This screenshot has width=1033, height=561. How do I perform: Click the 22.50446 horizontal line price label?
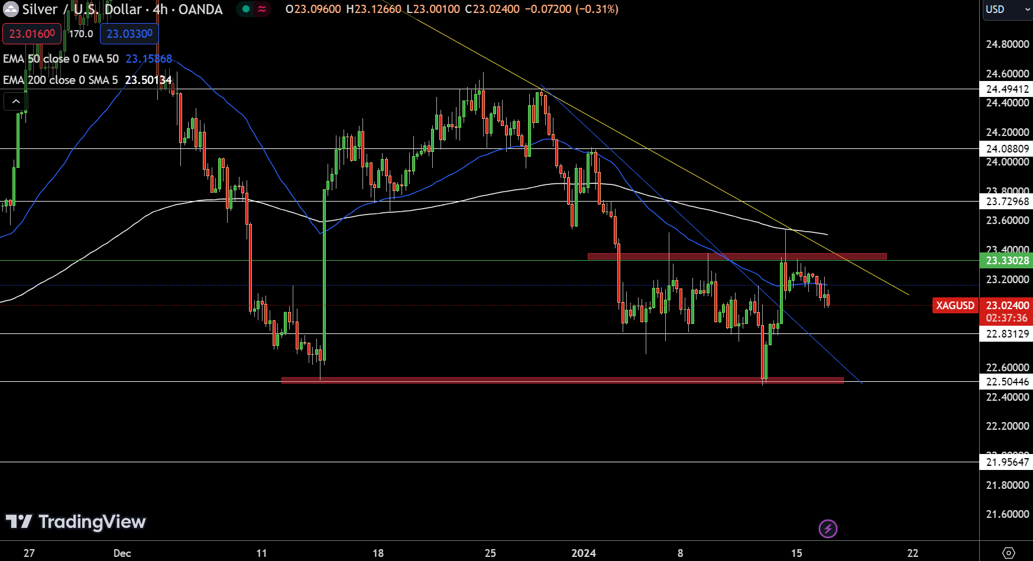coord(1007,382)
